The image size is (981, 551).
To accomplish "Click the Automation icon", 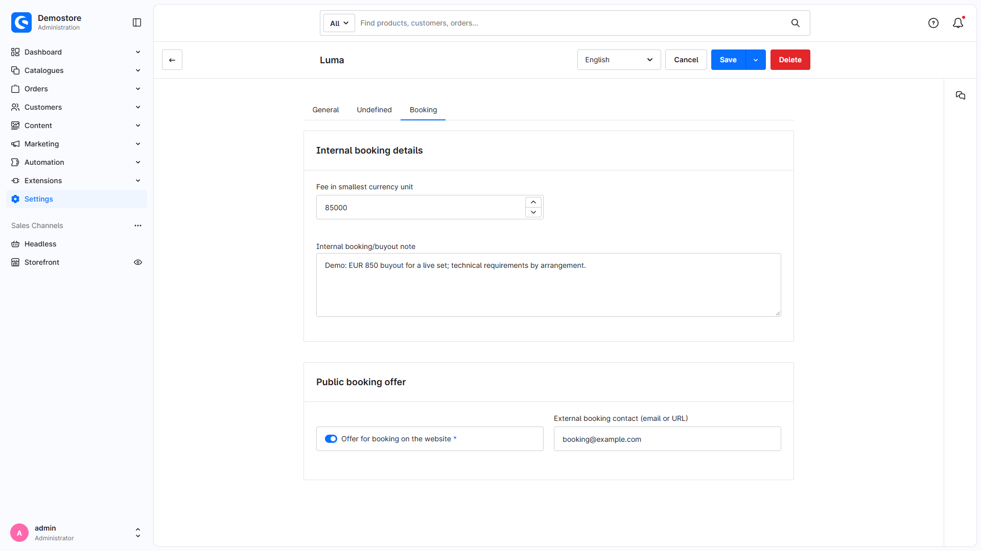I will pyautogui.click(x=15, y=162).
